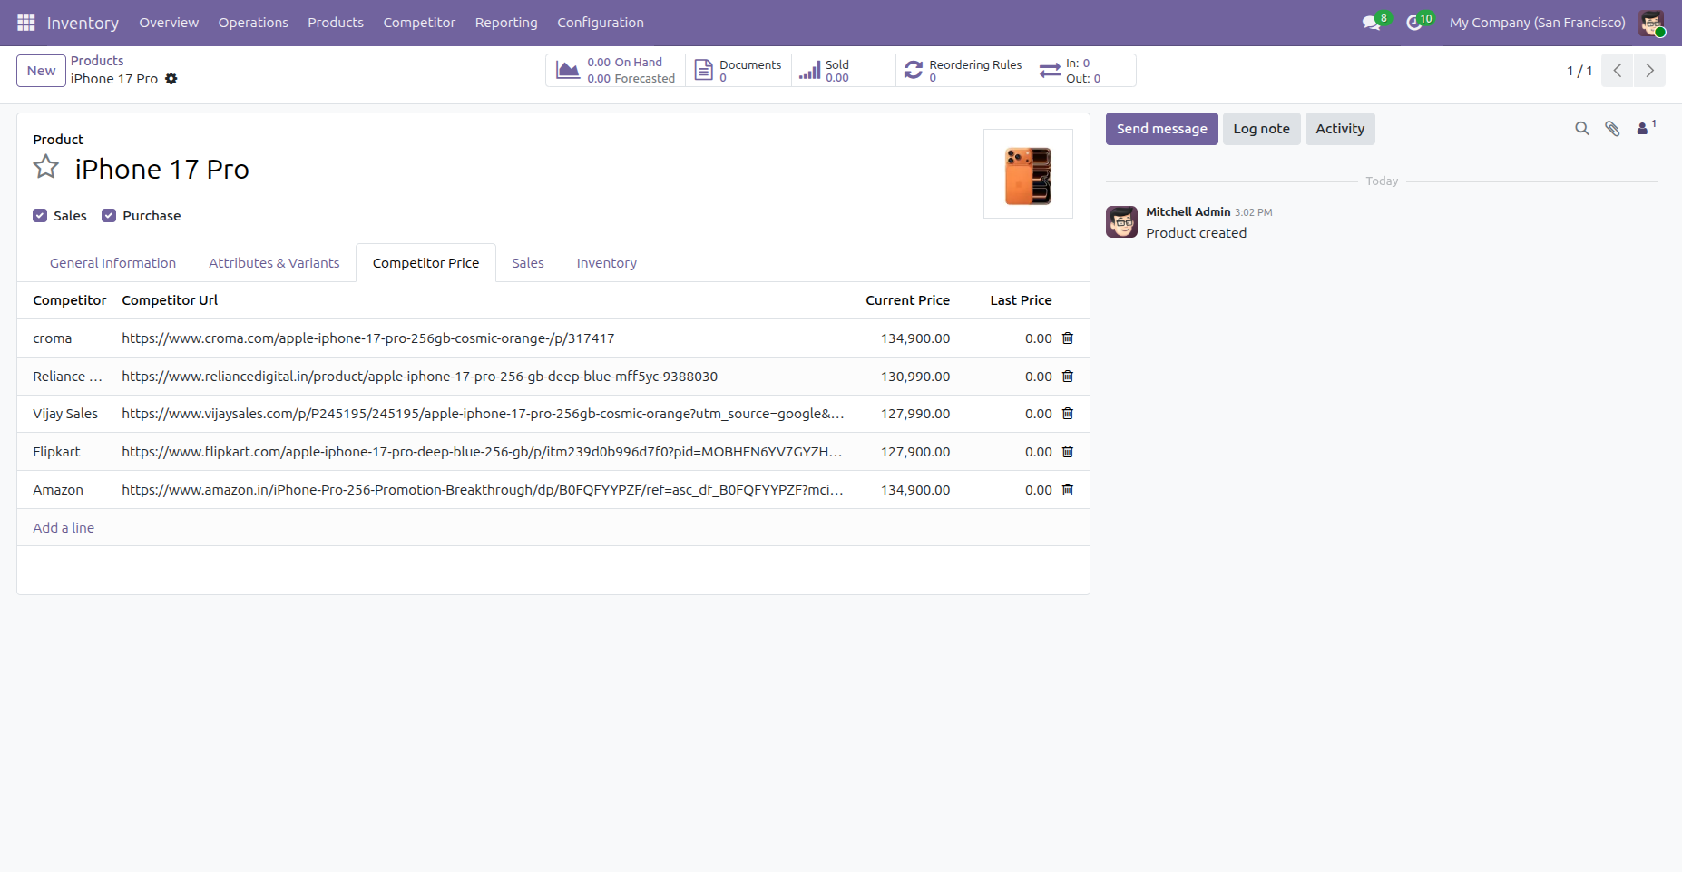Click Mitchell Admin's avatar in the chatter
Image resolution: width=1682 pixels, height=872 pixels.
(1122, 221)
